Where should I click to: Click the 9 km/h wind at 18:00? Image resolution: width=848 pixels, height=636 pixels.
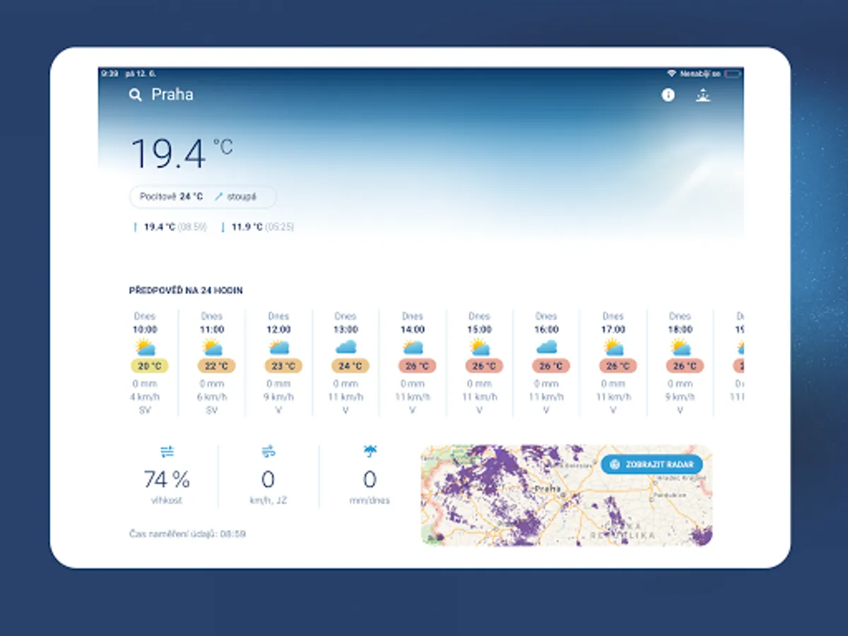click(x=680, y=397)
